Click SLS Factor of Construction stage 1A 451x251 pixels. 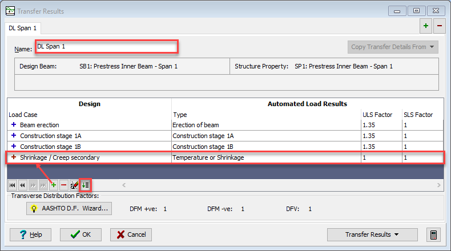click(422, 136)
